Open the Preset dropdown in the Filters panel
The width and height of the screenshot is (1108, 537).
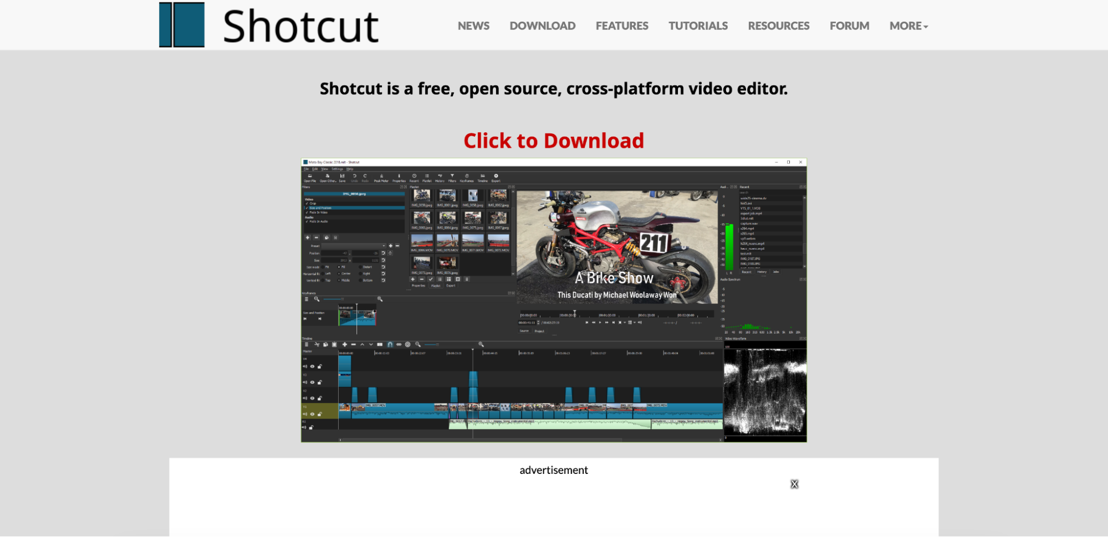[x=354, y=246]
